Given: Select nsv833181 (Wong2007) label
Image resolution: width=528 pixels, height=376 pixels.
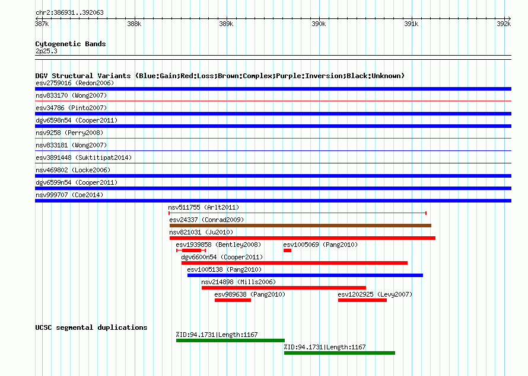Looking at the screenshot, I should point(71,145).
